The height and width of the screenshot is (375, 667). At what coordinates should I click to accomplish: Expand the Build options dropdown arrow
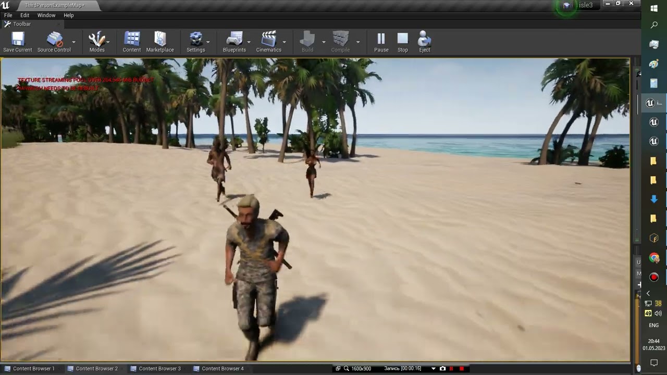[324, 42]
